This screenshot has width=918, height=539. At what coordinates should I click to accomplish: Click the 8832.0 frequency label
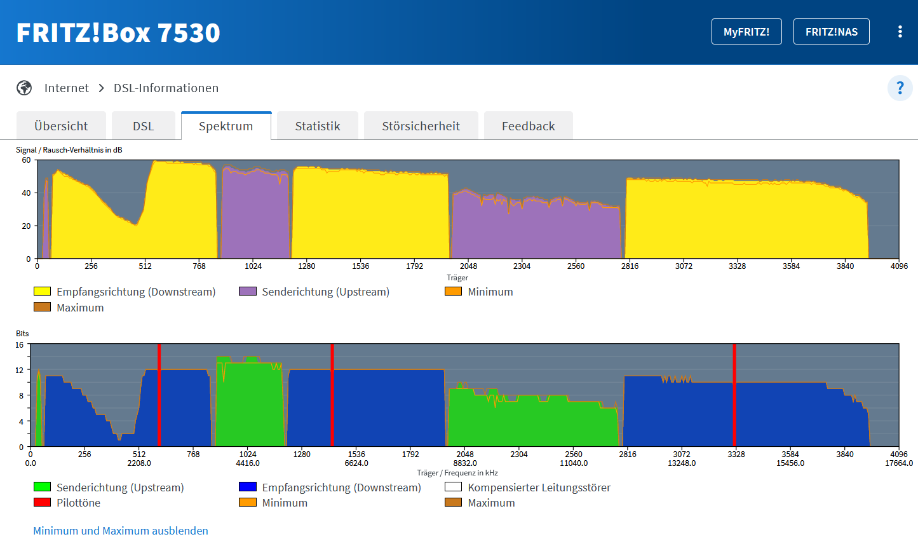pyautogui.click(x=465, y=463)
